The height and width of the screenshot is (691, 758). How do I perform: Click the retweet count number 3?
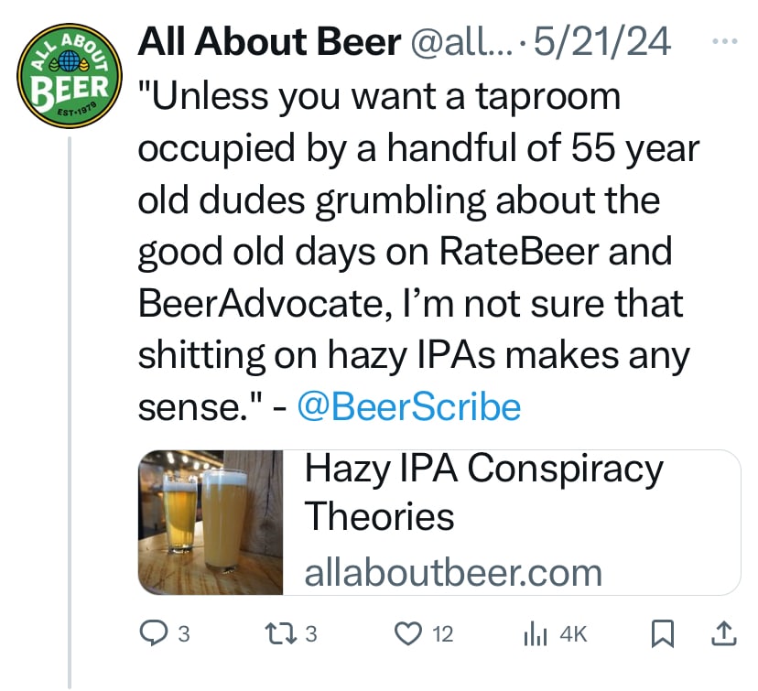(311, 634)
